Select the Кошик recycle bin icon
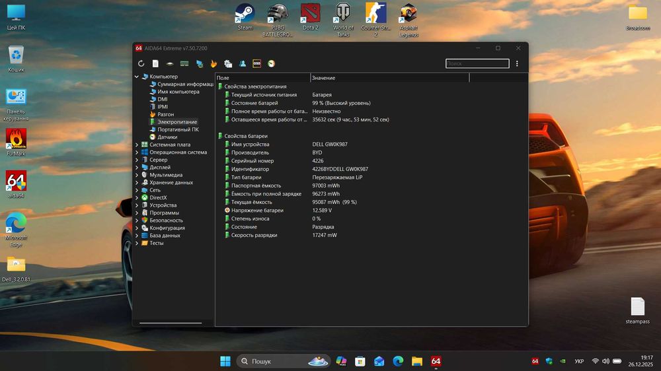The image size is (661, 371). 16,59
